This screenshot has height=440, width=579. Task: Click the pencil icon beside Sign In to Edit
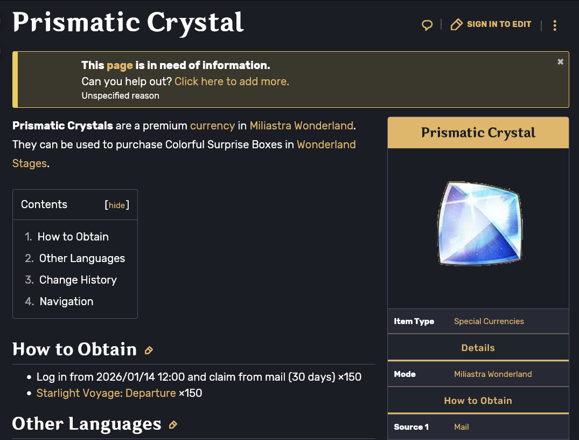pyautogui.click(x=457, y=24)
